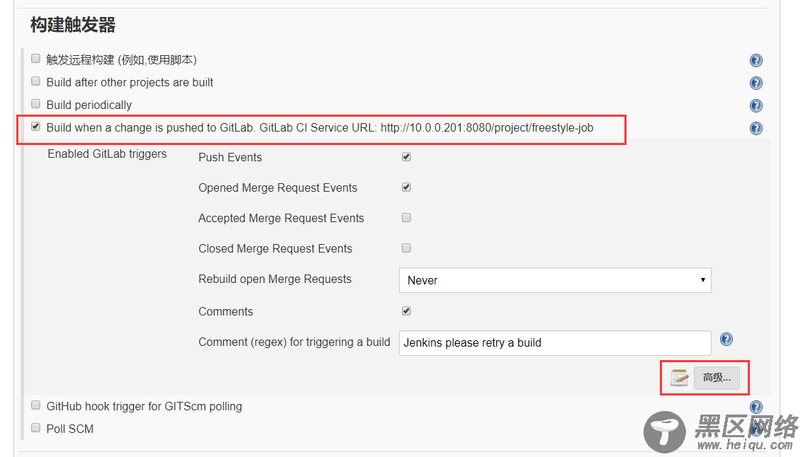Open help for comment regex field

point(726,340)
